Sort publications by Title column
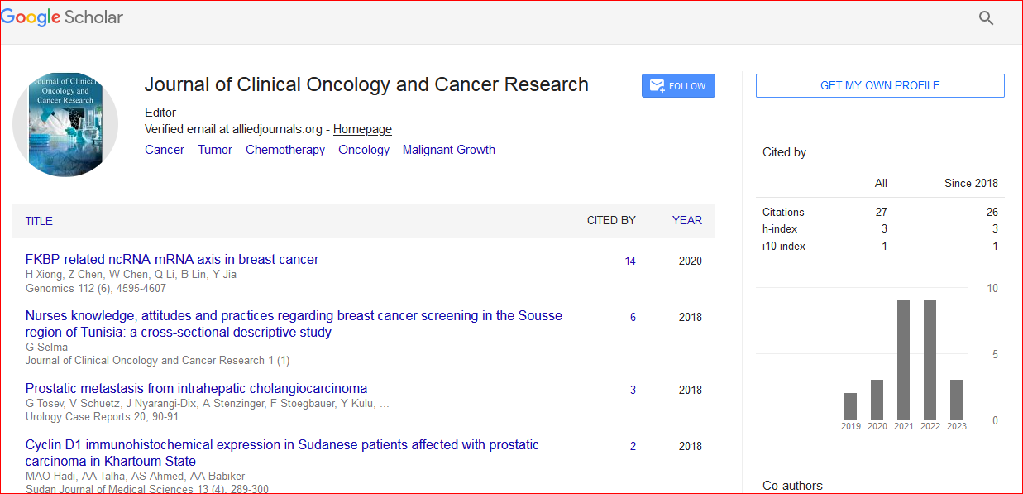Viewport: 1023px width, 494px height. 39,221
